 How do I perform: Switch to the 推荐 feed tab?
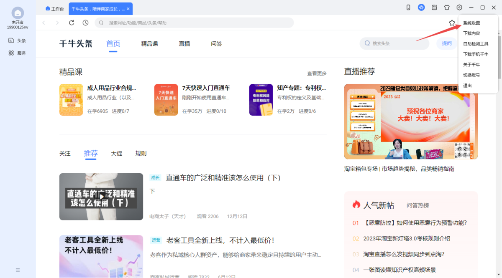click(x=91, y=154)
